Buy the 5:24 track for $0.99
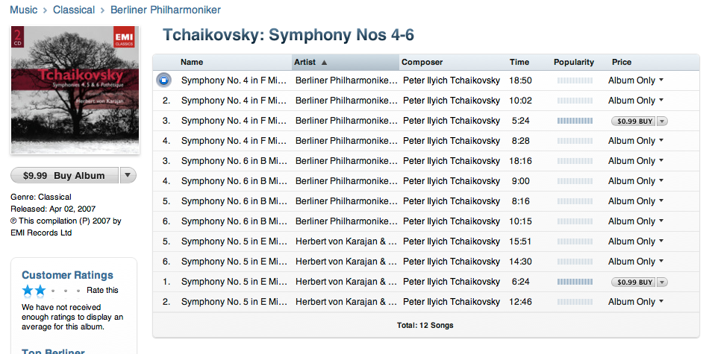709x354 pixels. (x=633, y=121)
